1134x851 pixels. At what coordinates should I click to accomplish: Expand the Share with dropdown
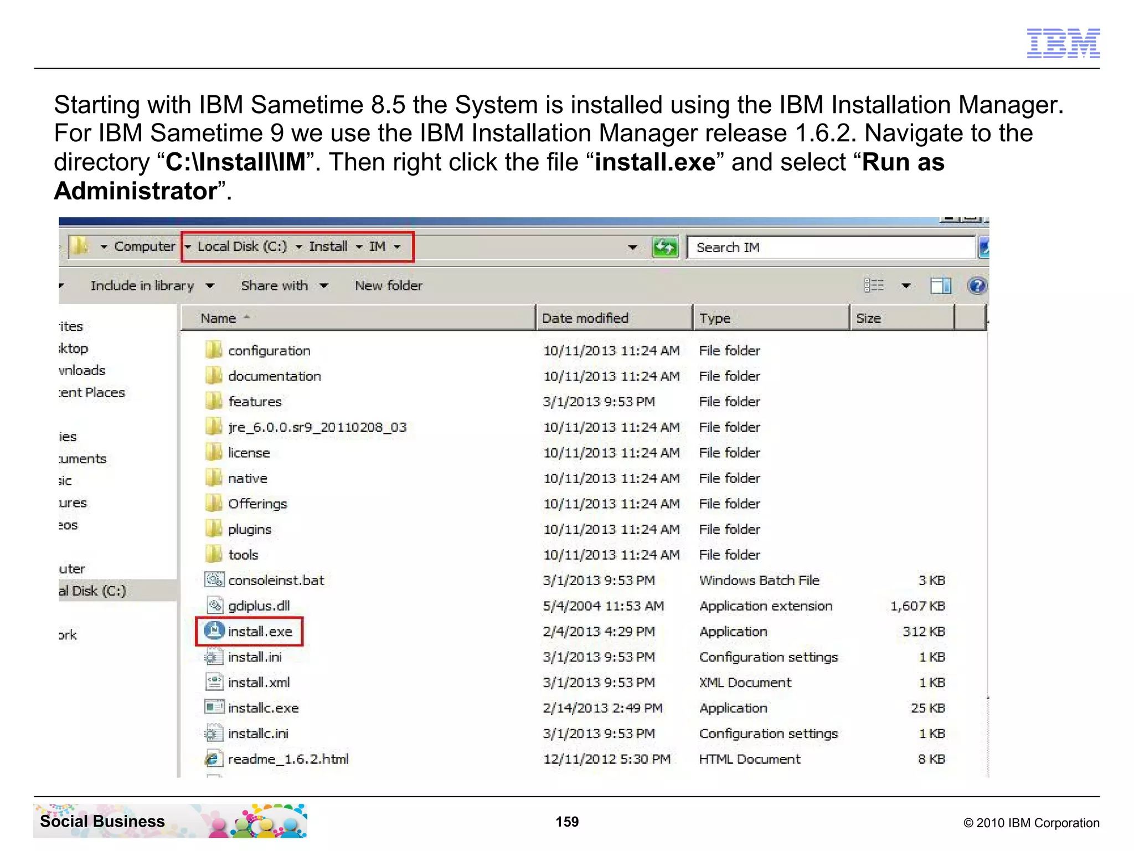pos(324,286)
